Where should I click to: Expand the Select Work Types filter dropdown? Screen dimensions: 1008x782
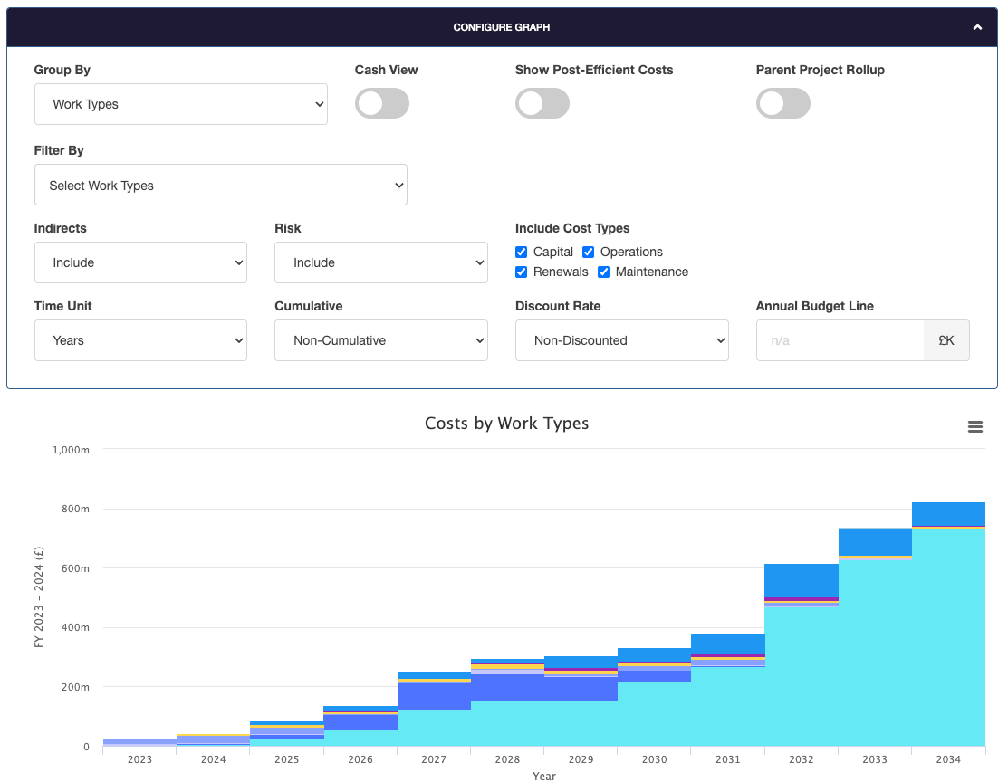point(221,186)
